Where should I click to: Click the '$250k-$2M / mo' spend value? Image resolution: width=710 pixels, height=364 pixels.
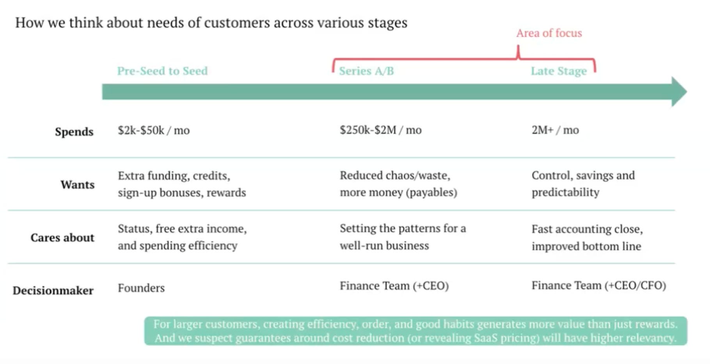pyautogui.click(x=380, y=130)
